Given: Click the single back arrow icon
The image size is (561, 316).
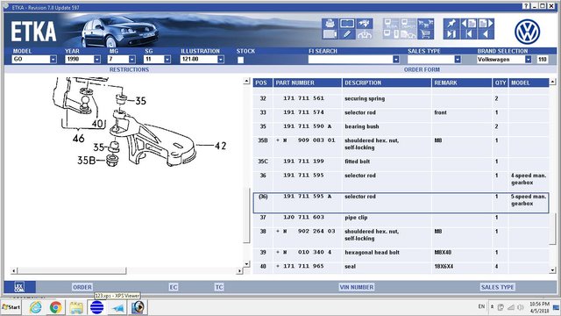Looking at the screenshot, I should pyautogui.click(x=486, y=34).
